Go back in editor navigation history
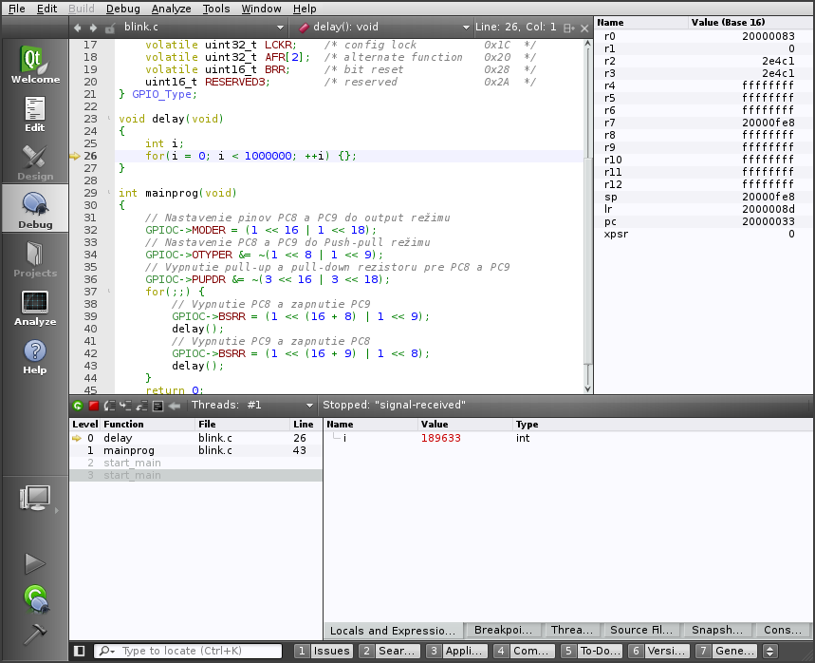Image resolution: width=815 pixels, height=663 pixels. click(78, 28)
